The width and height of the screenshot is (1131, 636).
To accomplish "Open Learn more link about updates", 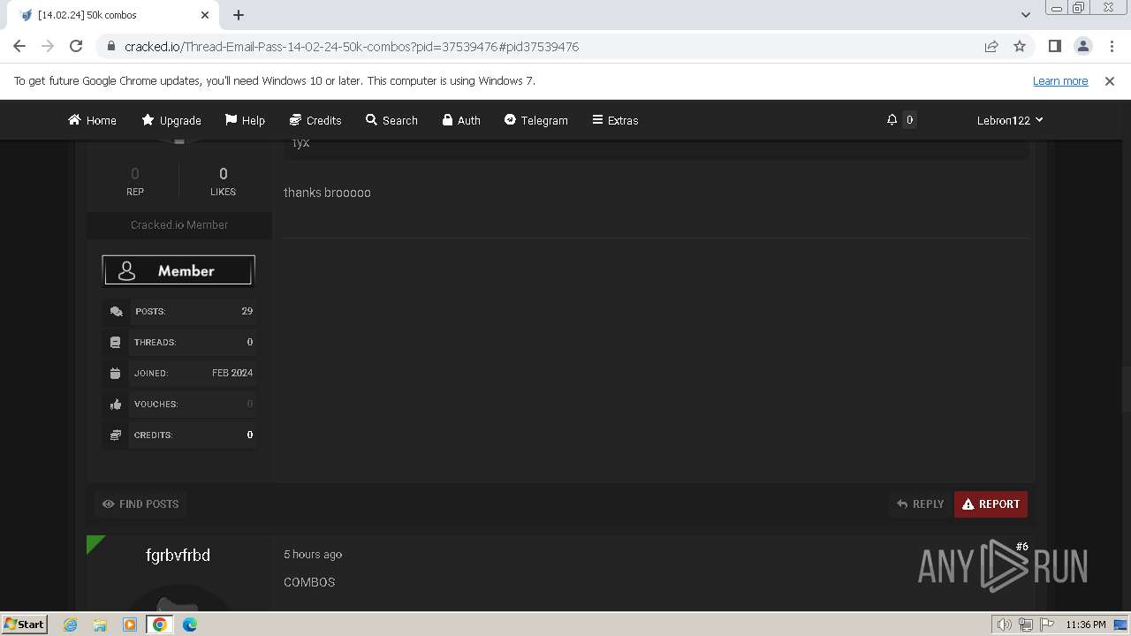I will (1060, 80).
